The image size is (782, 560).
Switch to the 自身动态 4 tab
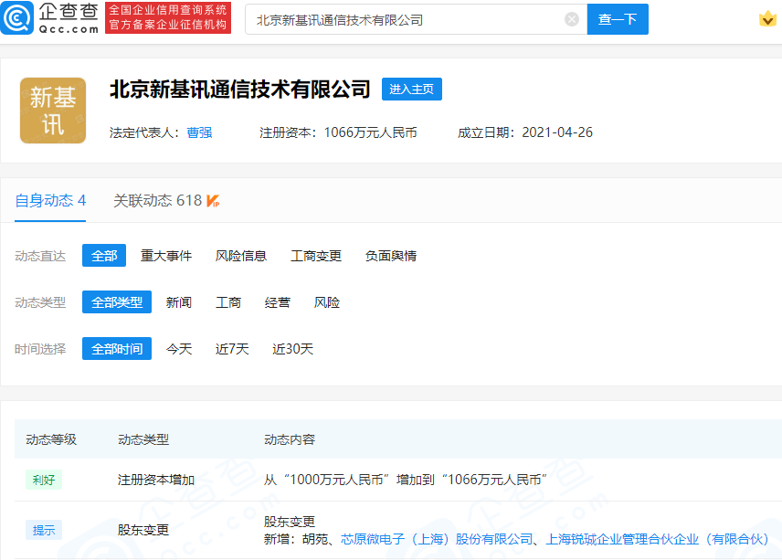50,200
